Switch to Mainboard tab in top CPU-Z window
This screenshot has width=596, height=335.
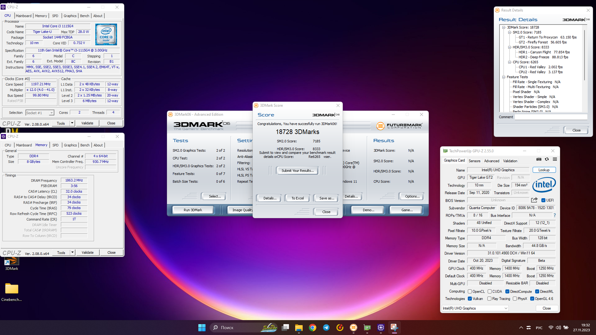pyautogui.click(x=24, y=16)
